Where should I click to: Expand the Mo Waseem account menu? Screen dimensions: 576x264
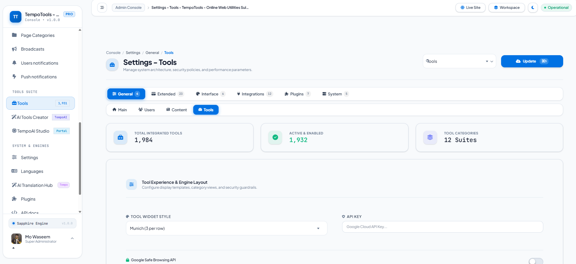[42, 239]
